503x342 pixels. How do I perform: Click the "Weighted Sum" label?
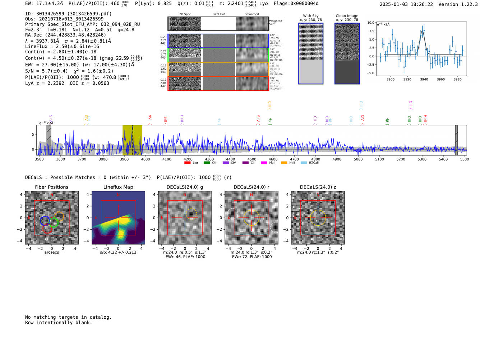pyautogui.click(x=276, y=23)
